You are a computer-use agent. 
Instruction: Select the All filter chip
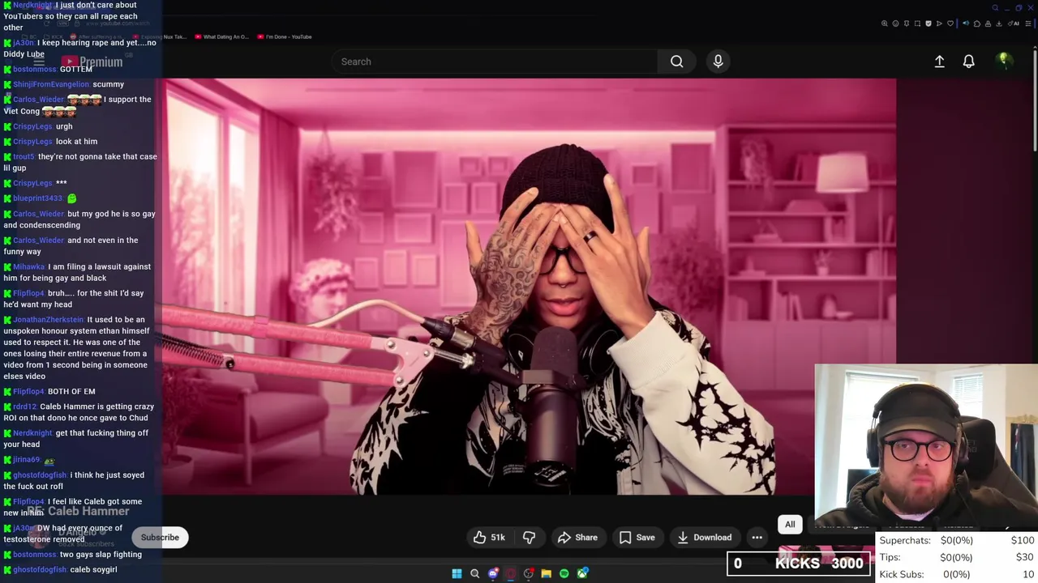point(790,525)
